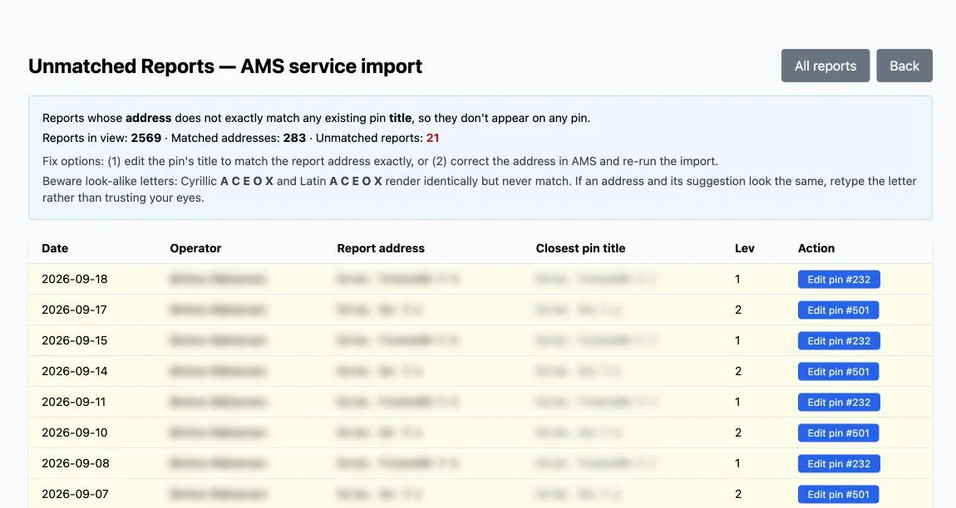The height and width of the screenshot is (508, 956).
Task: Select the date cell 2026-09-15
Action: tap(74, 340)
